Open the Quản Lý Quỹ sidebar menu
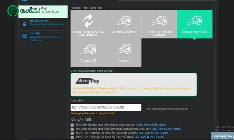The height and width of the screenshot is (140, 234). pos(43,12)
